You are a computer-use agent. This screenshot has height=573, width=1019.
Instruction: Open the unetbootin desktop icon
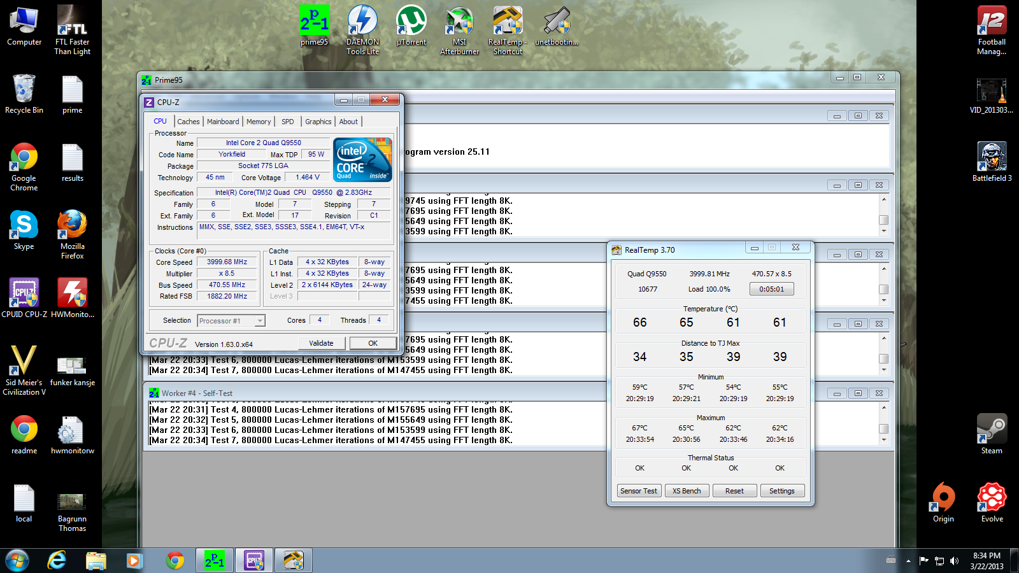[556, 26]
